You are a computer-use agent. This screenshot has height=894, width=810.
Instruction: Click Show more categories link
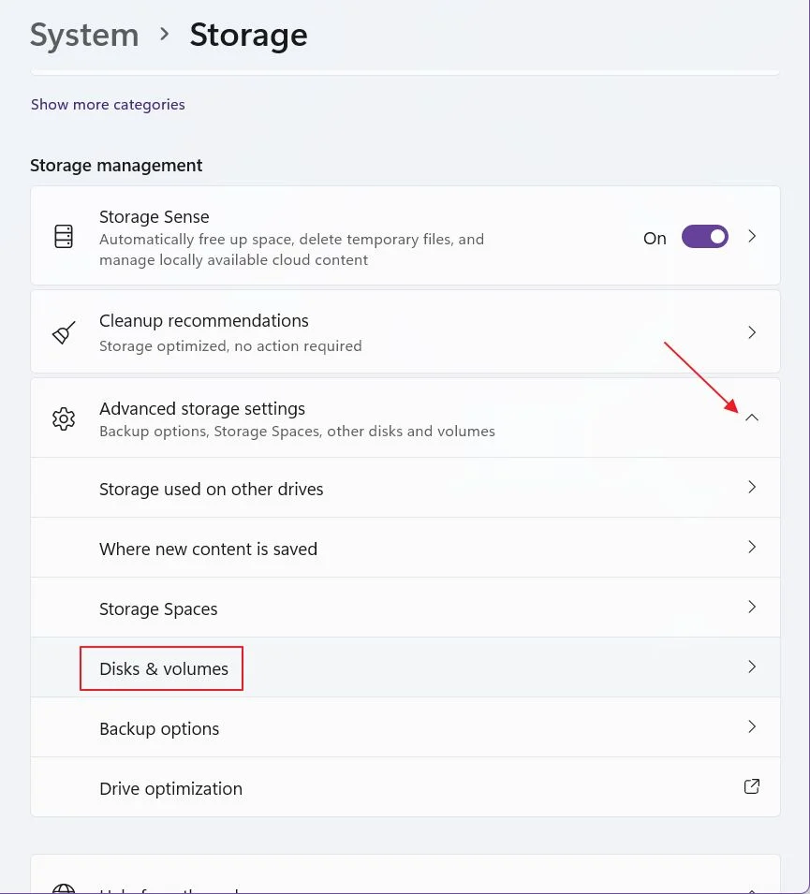pos(108,104)
